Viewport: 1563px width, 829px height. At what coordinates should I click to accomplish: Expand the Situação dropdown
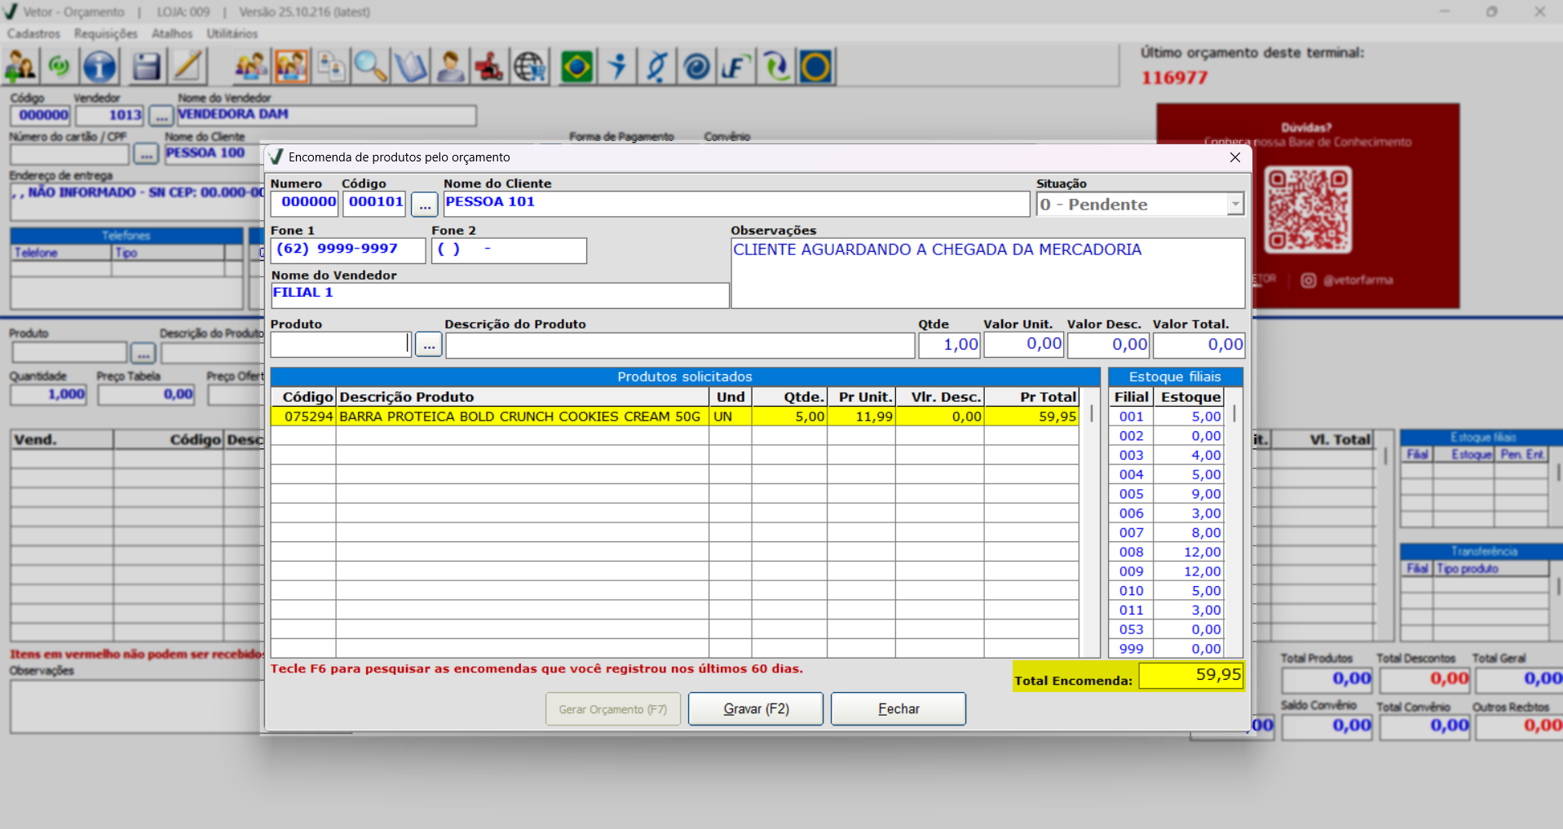tap(1235, 204)
